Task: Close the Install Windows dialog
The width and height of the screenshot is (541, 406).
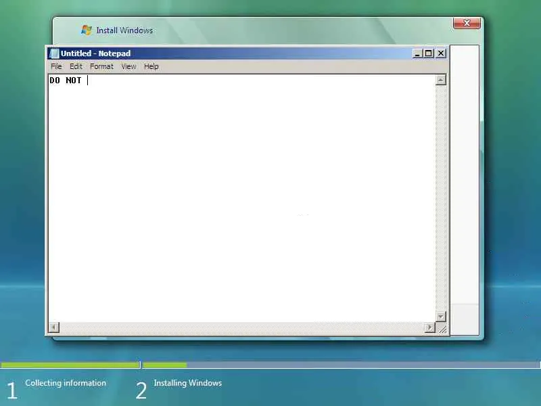Action: click(467, 23)
